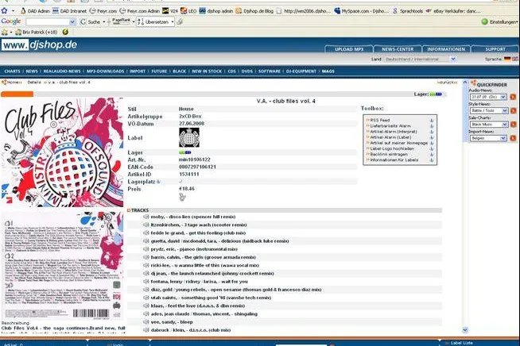
Task: Click Informationen für Labels link
Action: (394, 160)
